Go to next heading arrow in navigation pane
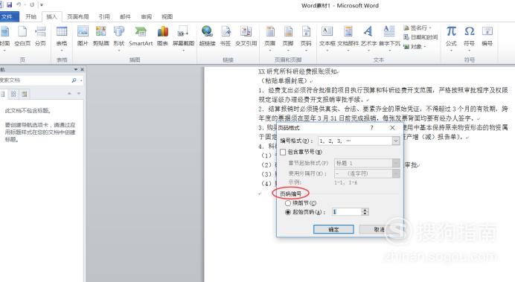515x282 pixels. [79, 94]
